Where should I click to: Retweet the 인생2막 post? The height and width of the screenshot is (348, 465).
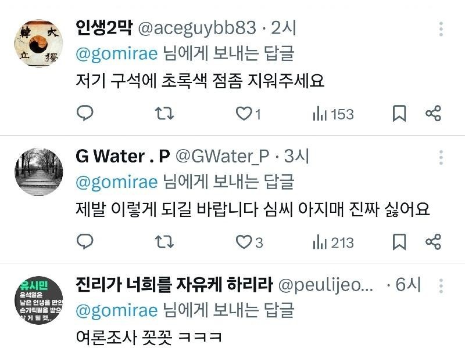(164, 114)
